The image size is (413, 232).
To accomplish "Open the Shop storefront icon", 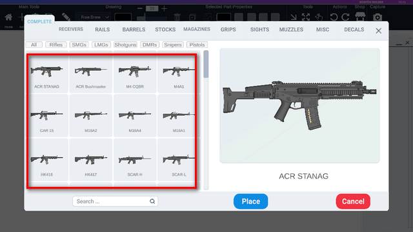I will click(360, 17).
